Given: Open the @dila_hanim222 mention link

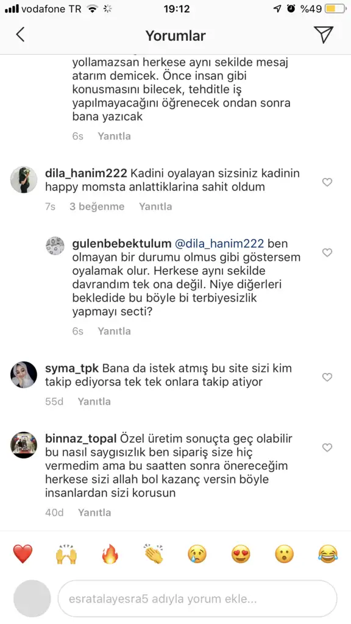Looking at the screenshot, I should [x=219, y=244].
